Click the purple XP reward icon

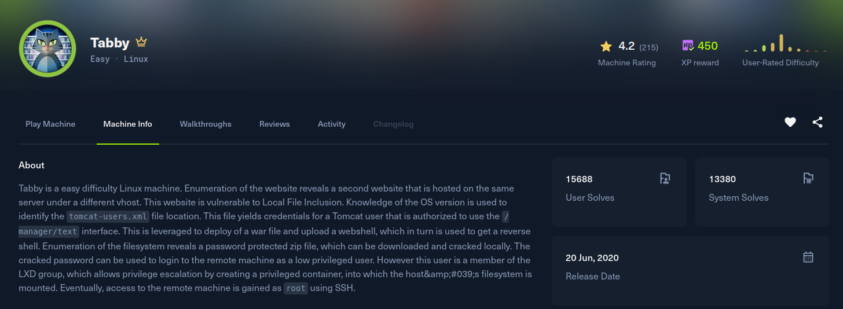[688, 46]
